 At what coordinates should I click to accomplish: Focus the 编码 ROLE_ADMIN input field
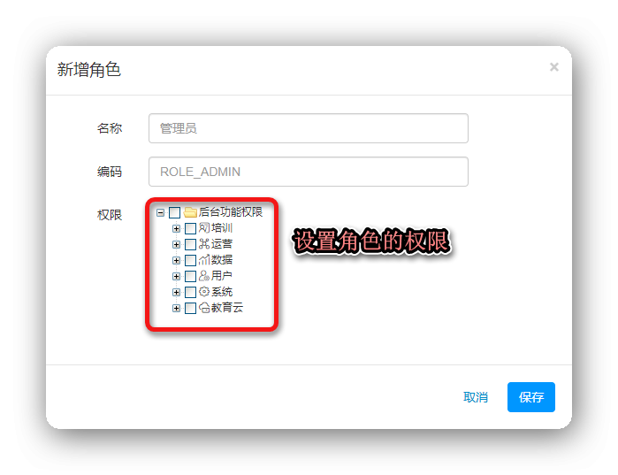309,172
